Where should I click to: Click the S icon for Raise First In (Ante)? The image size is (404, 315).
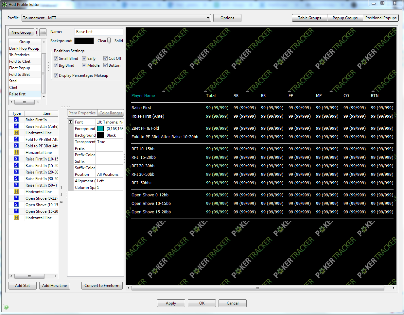click(x=16, y=126)
